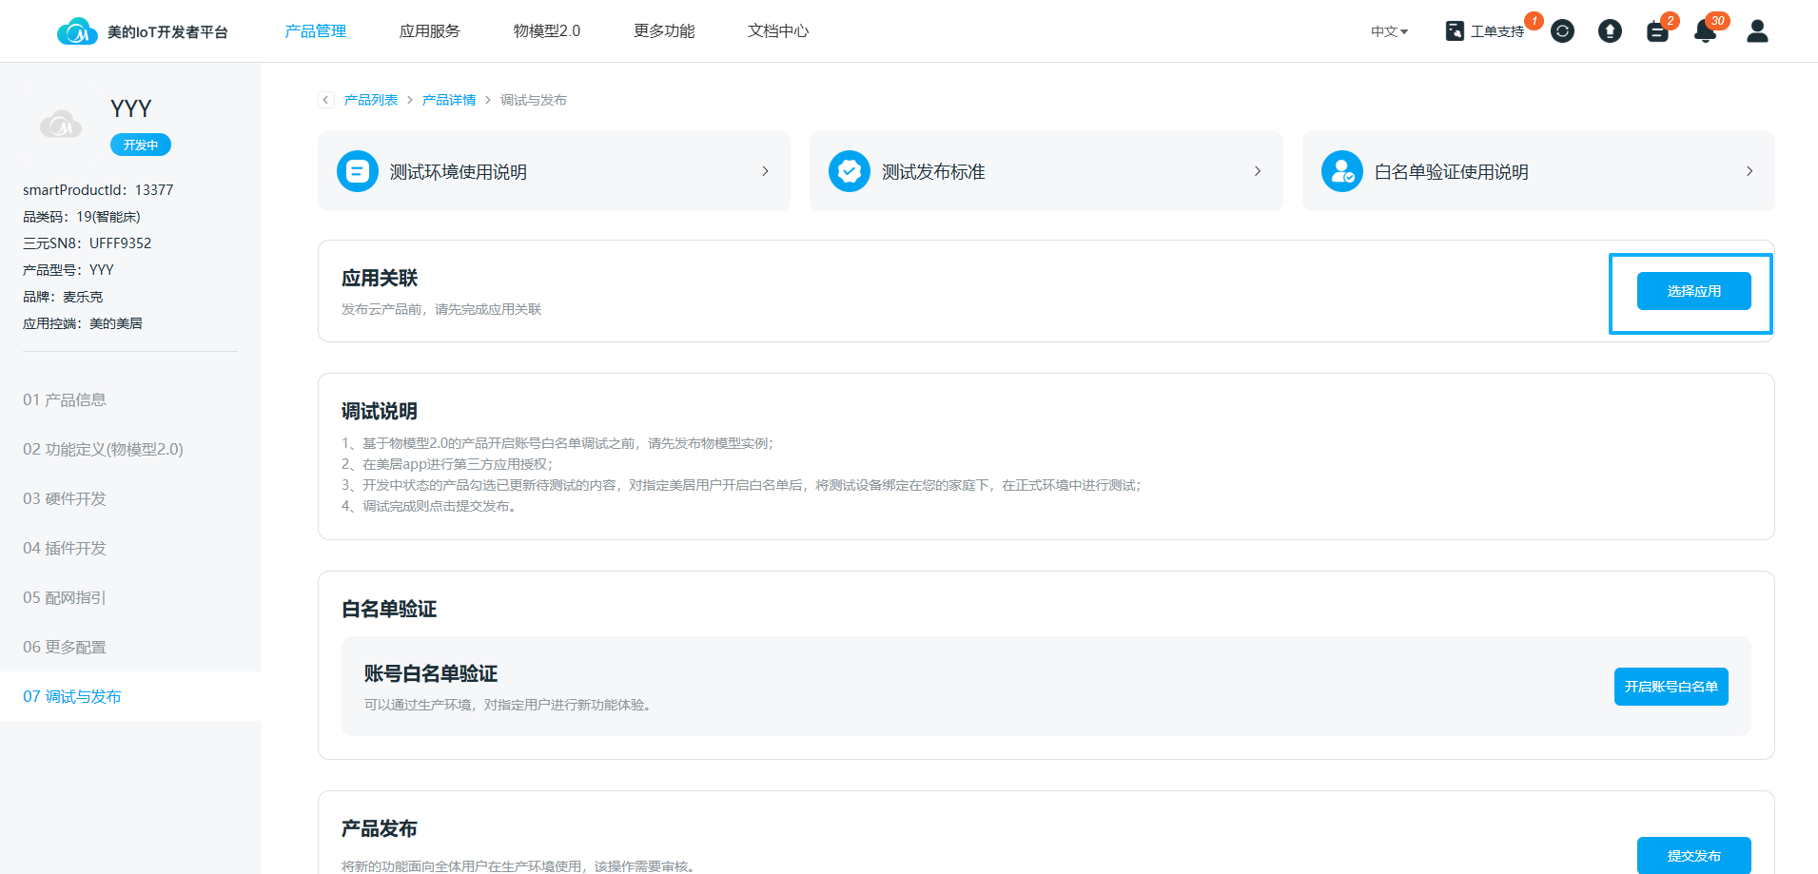This screenshot has height=874, width=1818.
Task: Click the 工单支持 ticket support icon
Action: [x=1455, y=31]
